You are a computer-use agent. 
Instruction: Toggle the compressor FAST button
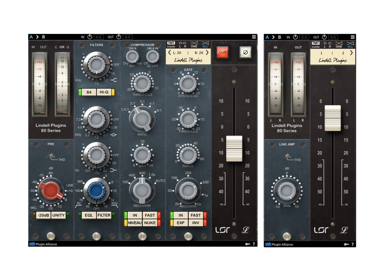click(150, 215)
